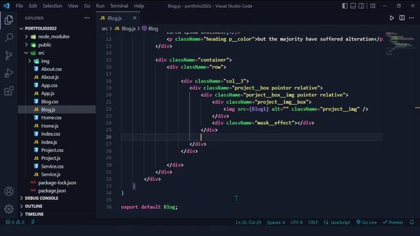Open the Search view in activity bar
Screen dimensions: 420x236
click(x=9, y=37)
